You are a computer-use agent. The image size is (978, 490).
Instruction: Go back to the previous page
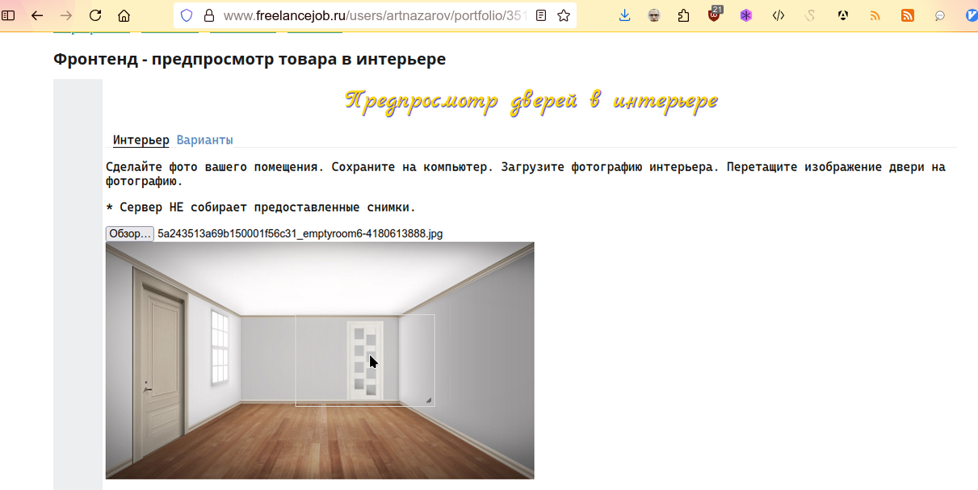click(37, 15)
